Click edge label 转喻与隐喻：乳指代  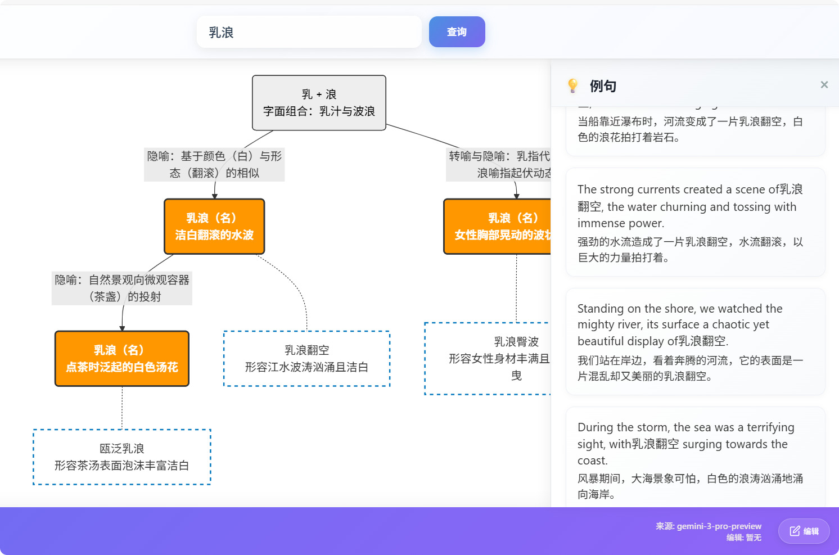(499, 164)
